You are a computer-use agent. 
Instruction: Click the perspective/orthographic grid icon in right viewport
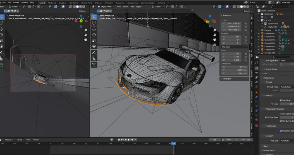click(x=214, y=45)
